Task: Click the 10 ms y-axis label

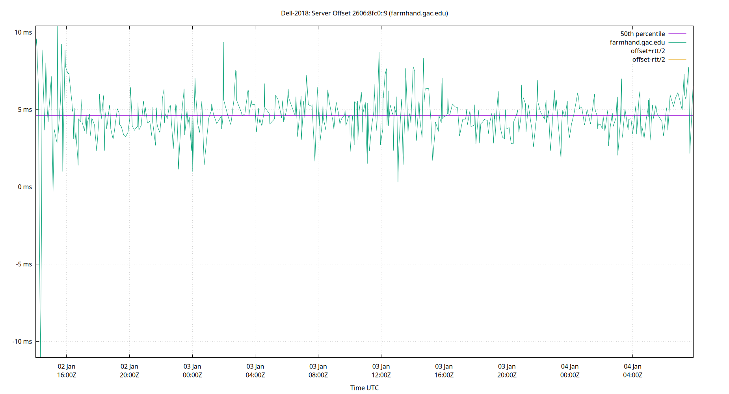Action: click(x=23, y=32)
